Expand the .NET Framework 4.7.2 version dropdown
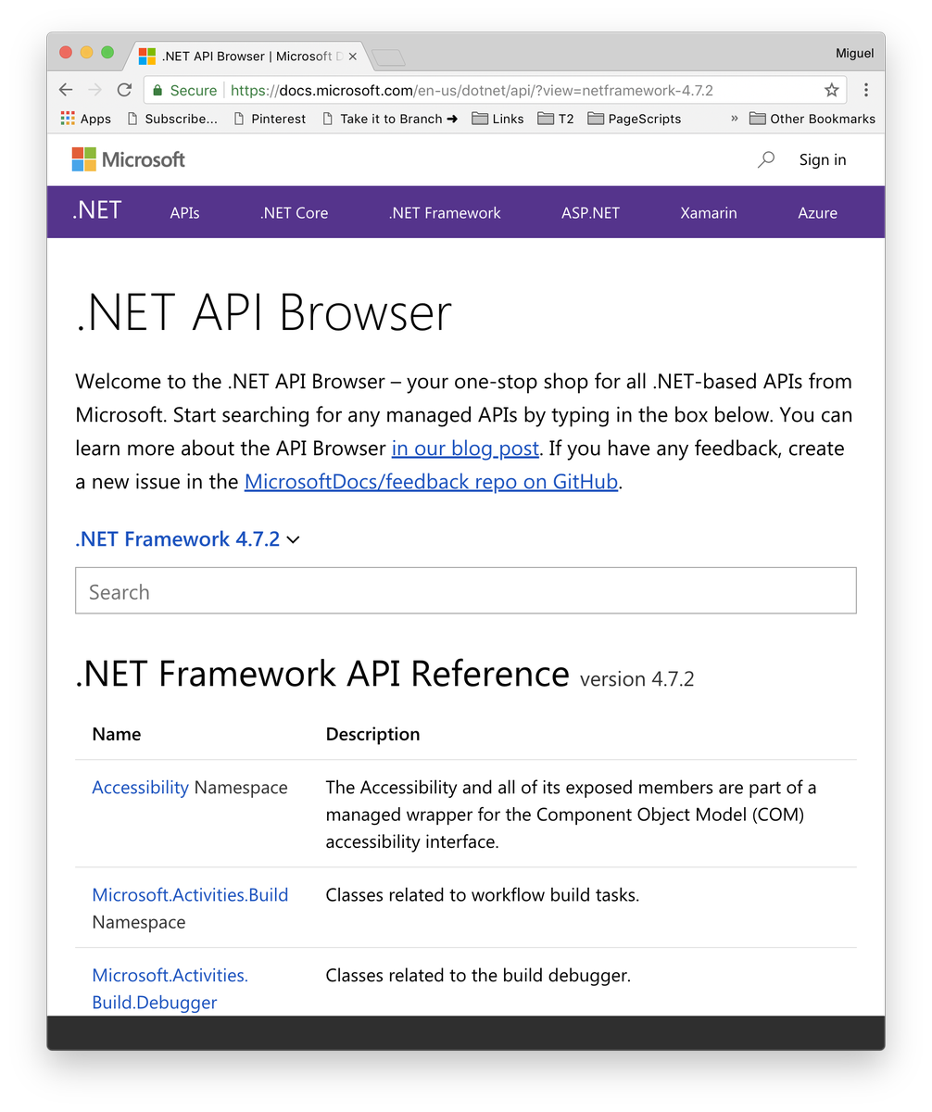932x1112 pixels. 187,539
